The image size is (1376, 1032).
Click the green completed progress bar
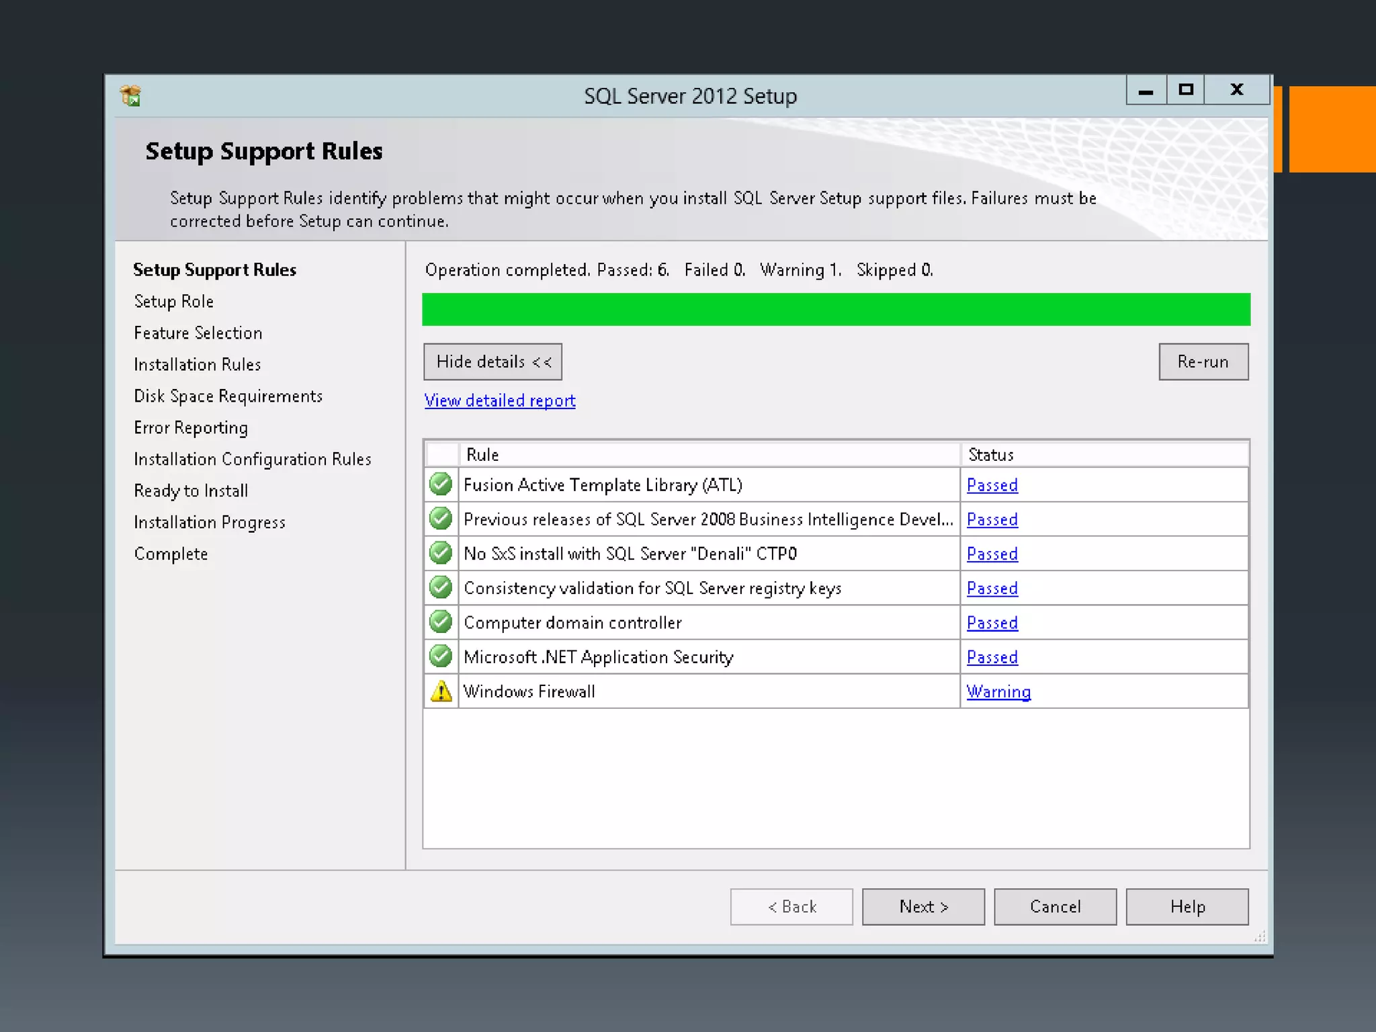tap(836, 310)
